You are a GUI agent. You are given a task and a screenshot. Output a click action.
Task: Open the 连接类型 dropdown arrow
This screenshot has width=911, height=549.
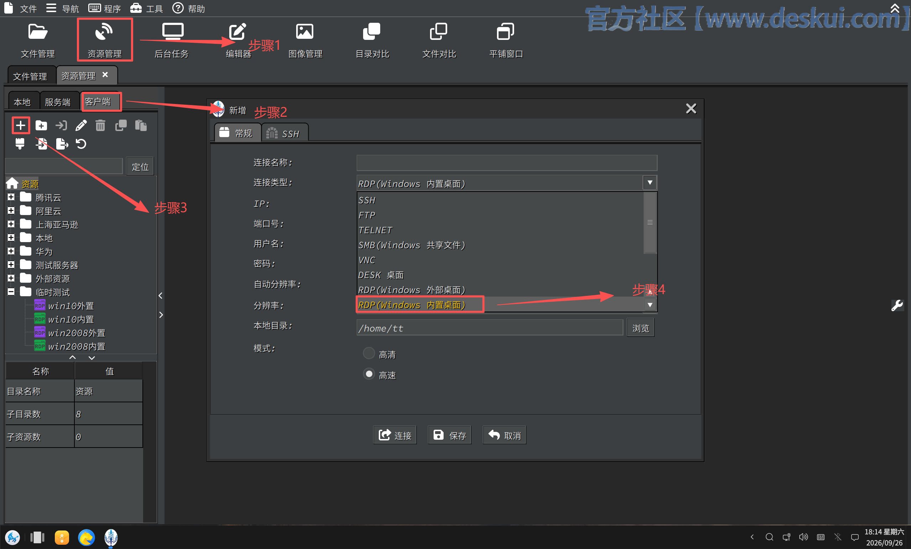tap(650, 183)
